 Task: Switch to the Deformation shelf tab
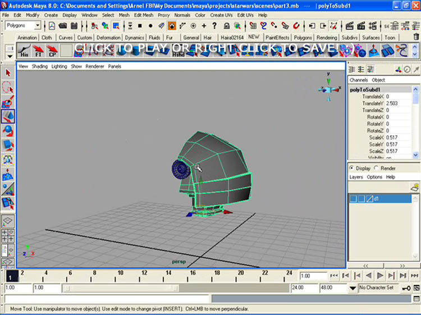tap(108, 38)
